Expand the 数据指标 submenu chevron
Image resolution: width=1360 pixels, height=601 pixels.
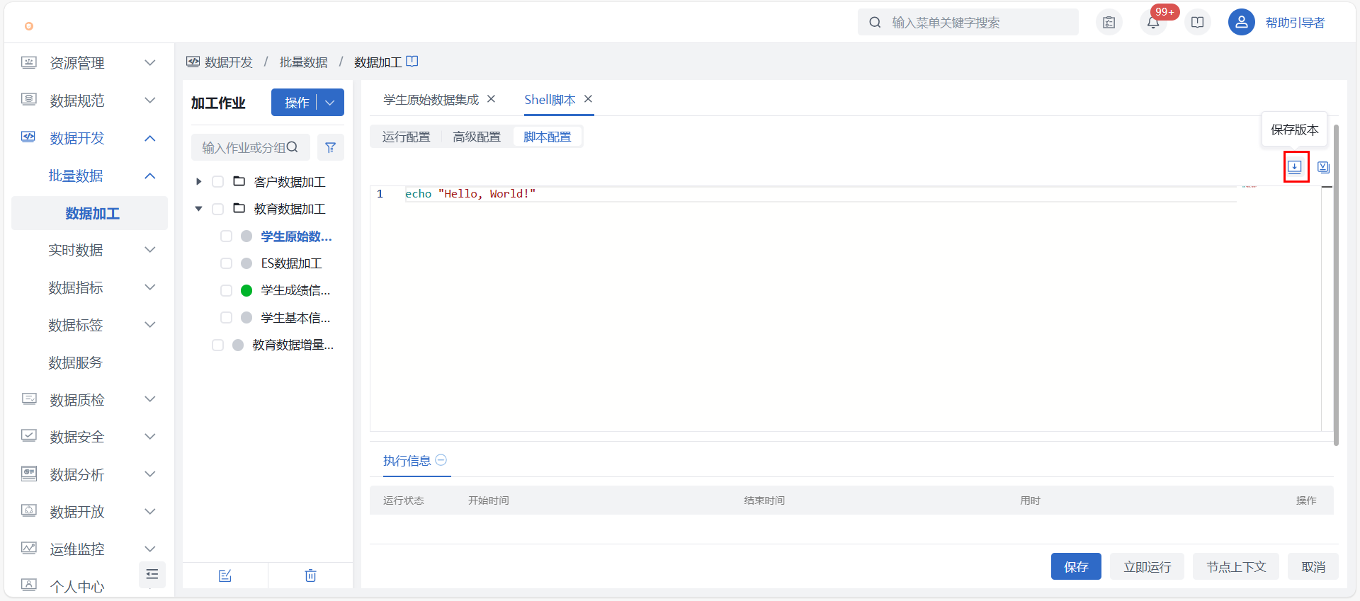[150, 287]
